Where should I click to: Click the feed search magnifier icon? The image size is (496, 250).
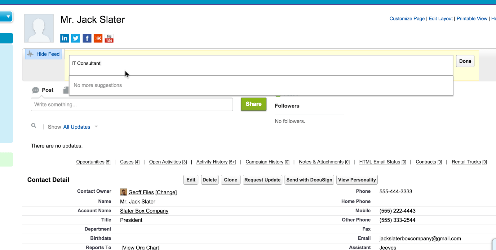click(34, 126)
